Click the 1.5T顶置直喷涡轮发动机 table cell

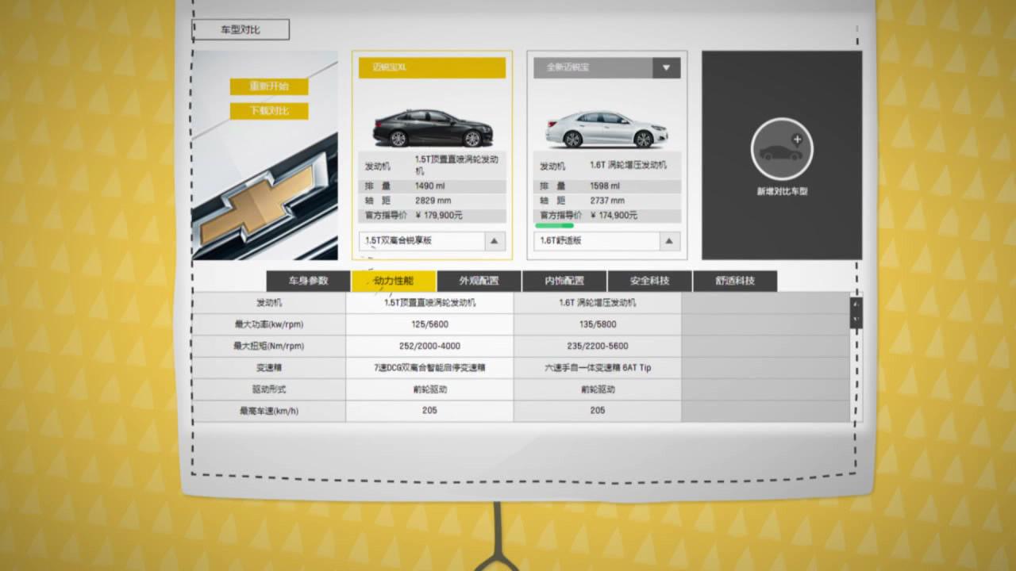(x=429, y=303)
